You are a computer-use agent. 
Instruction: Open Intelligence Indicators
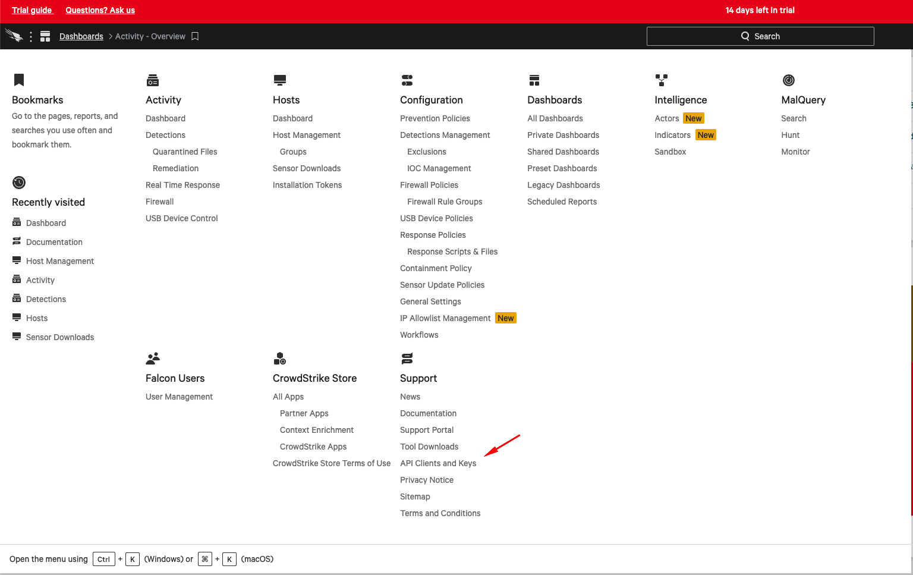[672, 135]
